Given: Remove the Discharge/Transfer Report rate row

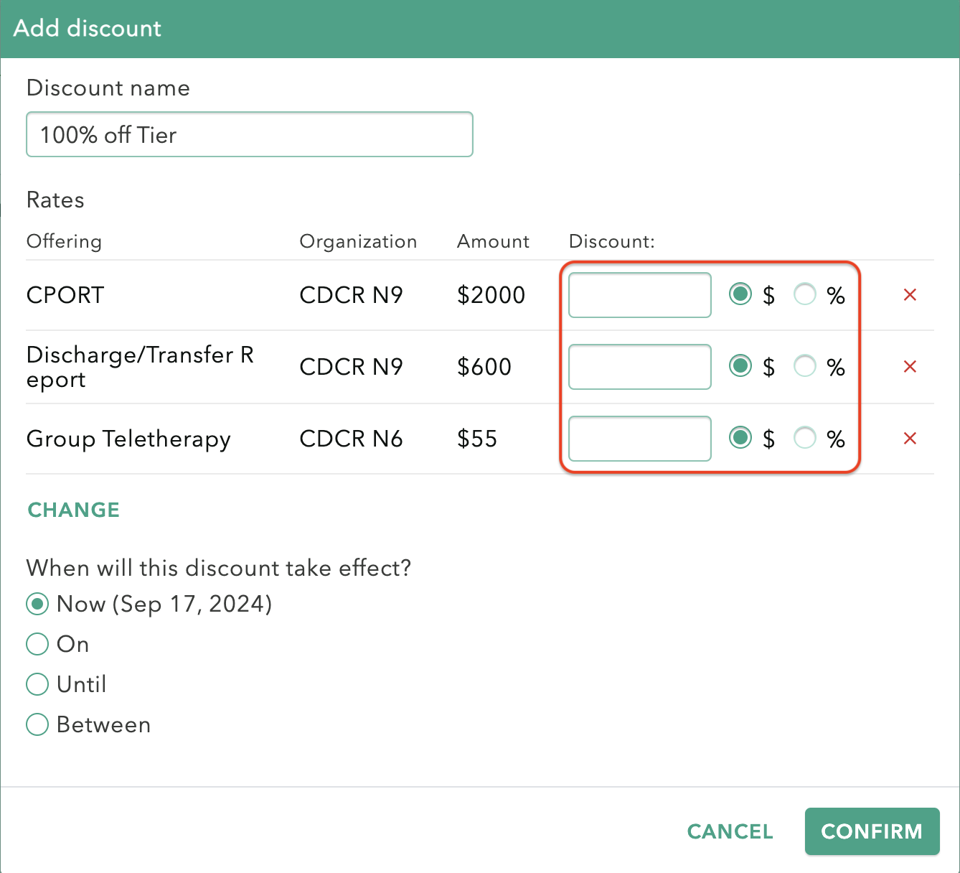Looking at the screenshot, I should tap(910, 366).
